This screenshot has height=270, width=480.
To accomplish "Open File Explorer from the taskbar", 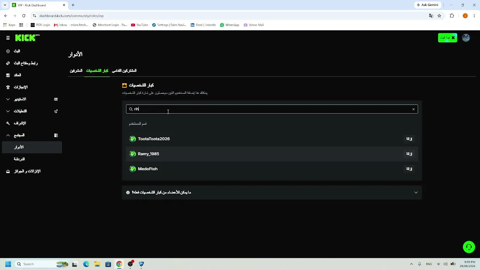I will [x=97, y=264].
